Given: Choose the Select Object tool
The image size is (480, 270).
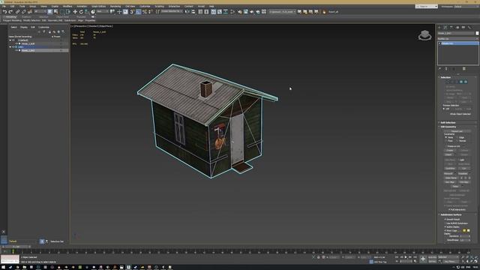Looking at the screenshot, I should [50, 12].
